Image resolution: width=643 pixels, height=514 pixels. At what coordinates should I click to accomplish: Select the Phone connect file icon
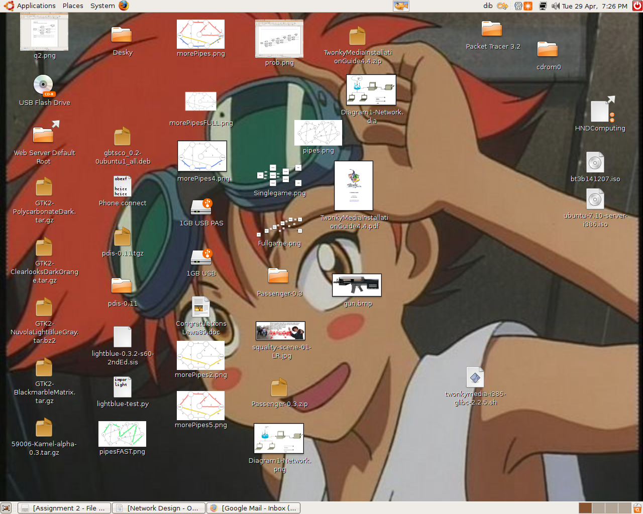pos(122,186)
